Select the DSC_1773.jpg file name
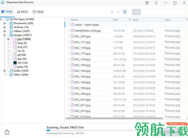 (x=82, y=54)
